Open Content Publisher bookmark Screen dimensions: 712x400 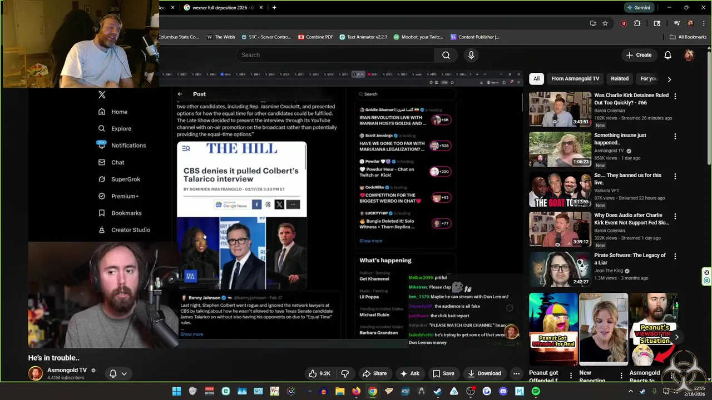click(x=475, y=37)
